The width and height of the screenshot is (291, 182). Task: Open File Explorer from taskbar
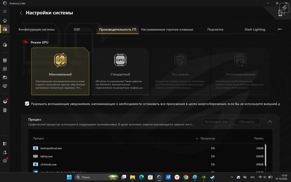pyautogui.click(x=132, y=178)
